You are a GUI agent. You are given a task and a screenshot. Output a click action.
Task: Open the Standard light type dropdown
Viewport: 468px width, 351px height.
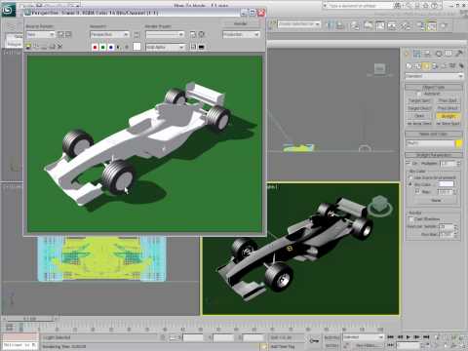pos(434,76)
